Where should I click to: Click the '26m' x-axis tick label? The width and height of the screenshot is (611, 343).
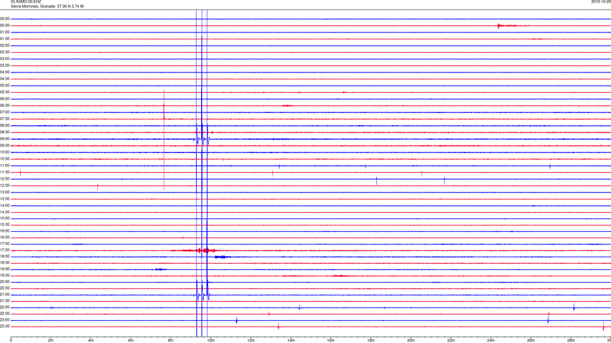pos(531,340)
